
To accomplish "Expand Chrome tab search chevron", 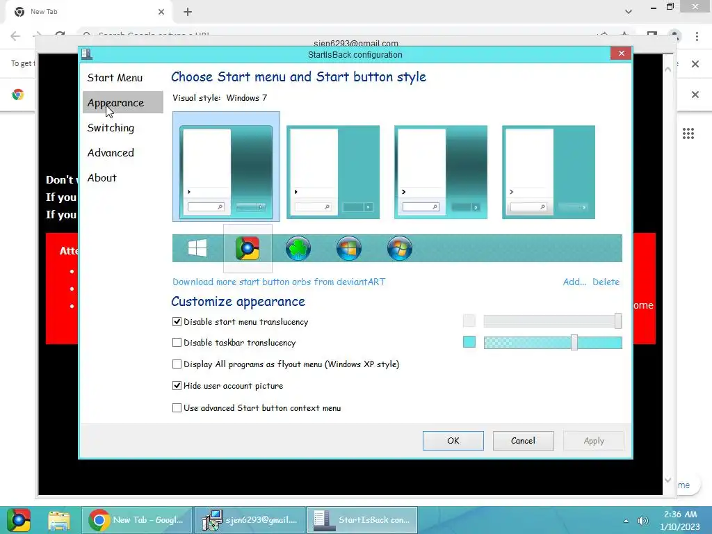I will click(x=628, y=12).
